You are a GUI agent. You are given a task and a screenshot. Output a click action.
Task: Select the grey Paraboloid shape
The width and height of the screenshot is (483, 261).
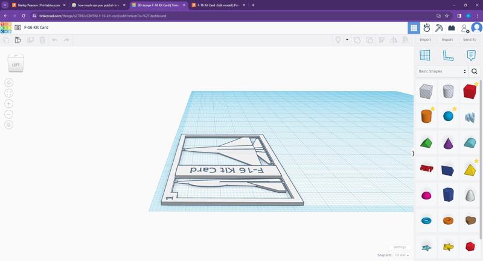click(470, 195)
